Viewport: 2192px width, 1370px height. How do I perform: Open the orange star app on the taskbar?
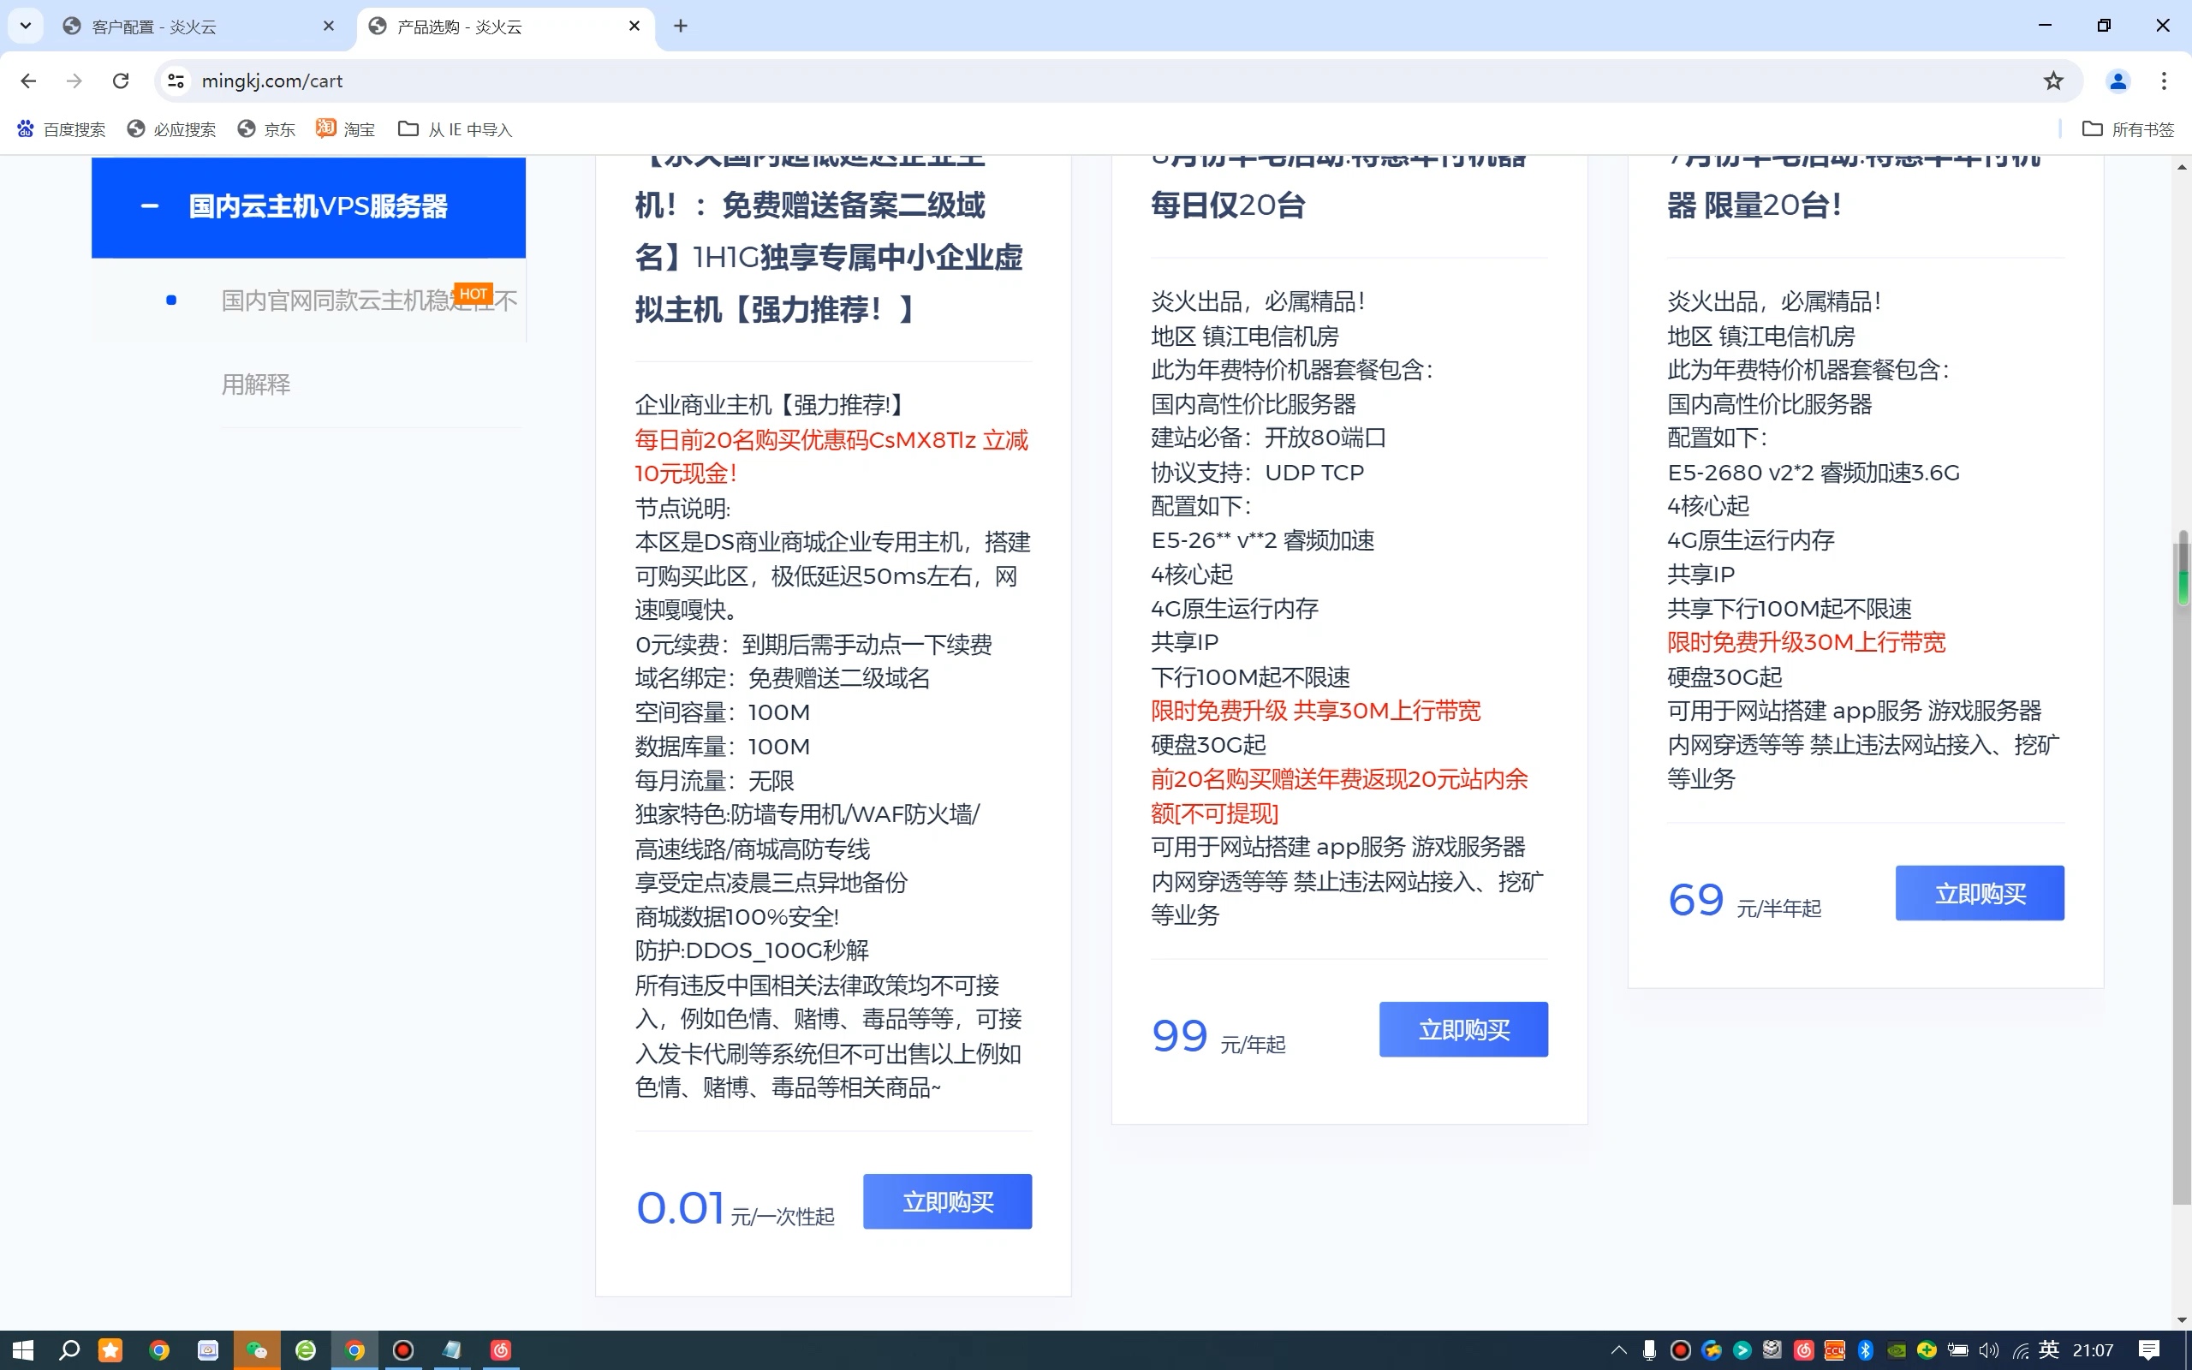click(110, 1350)
